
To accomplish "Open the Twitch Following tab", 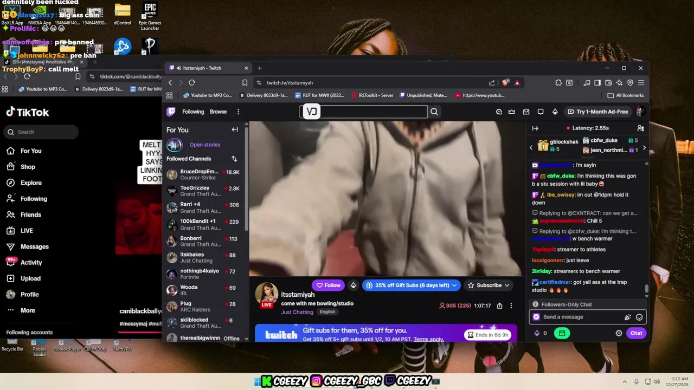I will (x=193, y=112).
